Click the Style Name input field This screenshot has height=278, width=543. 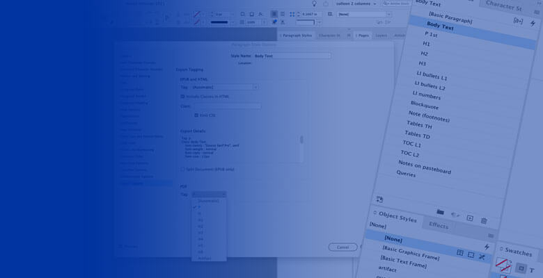click(292, 56)
